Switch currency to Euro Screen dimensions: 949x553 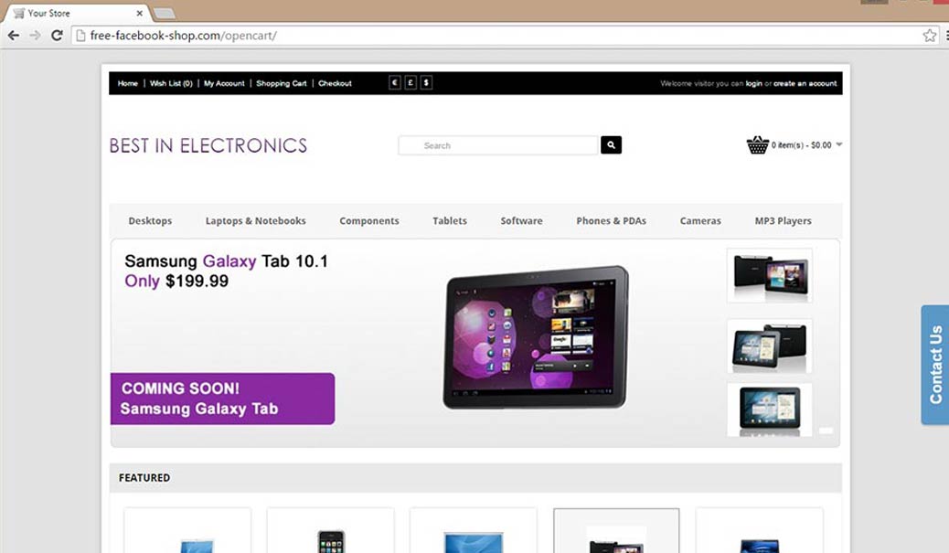pyautogui.click(x=395, y=83)
